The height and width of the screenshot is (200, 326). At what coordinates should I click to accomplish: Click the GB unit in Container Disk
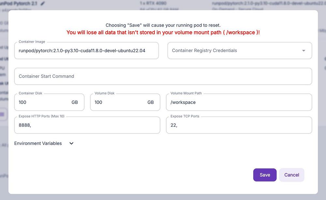click(x=75, y=102)
